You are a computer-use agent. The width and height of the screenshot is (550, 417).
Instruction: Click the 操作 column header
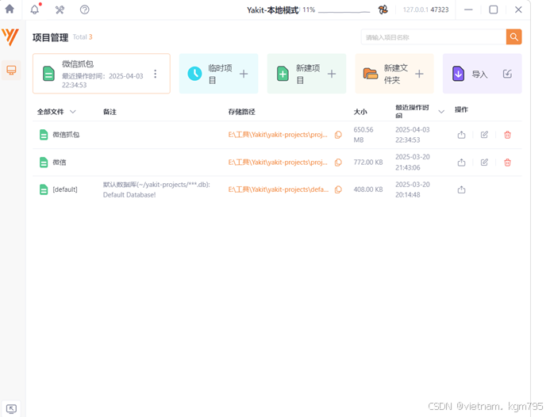461,109
